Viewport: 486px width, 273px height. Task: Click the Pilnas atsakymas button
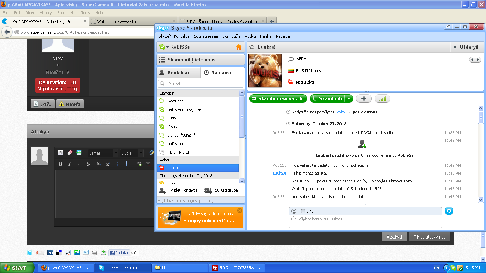pyautogui.click(x=430, y=237)
